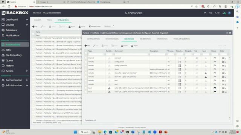The width and height of the screenshot is (241, 135).
Task: Check the Enable Event Logging row checkbox
Action: (34, 42)
